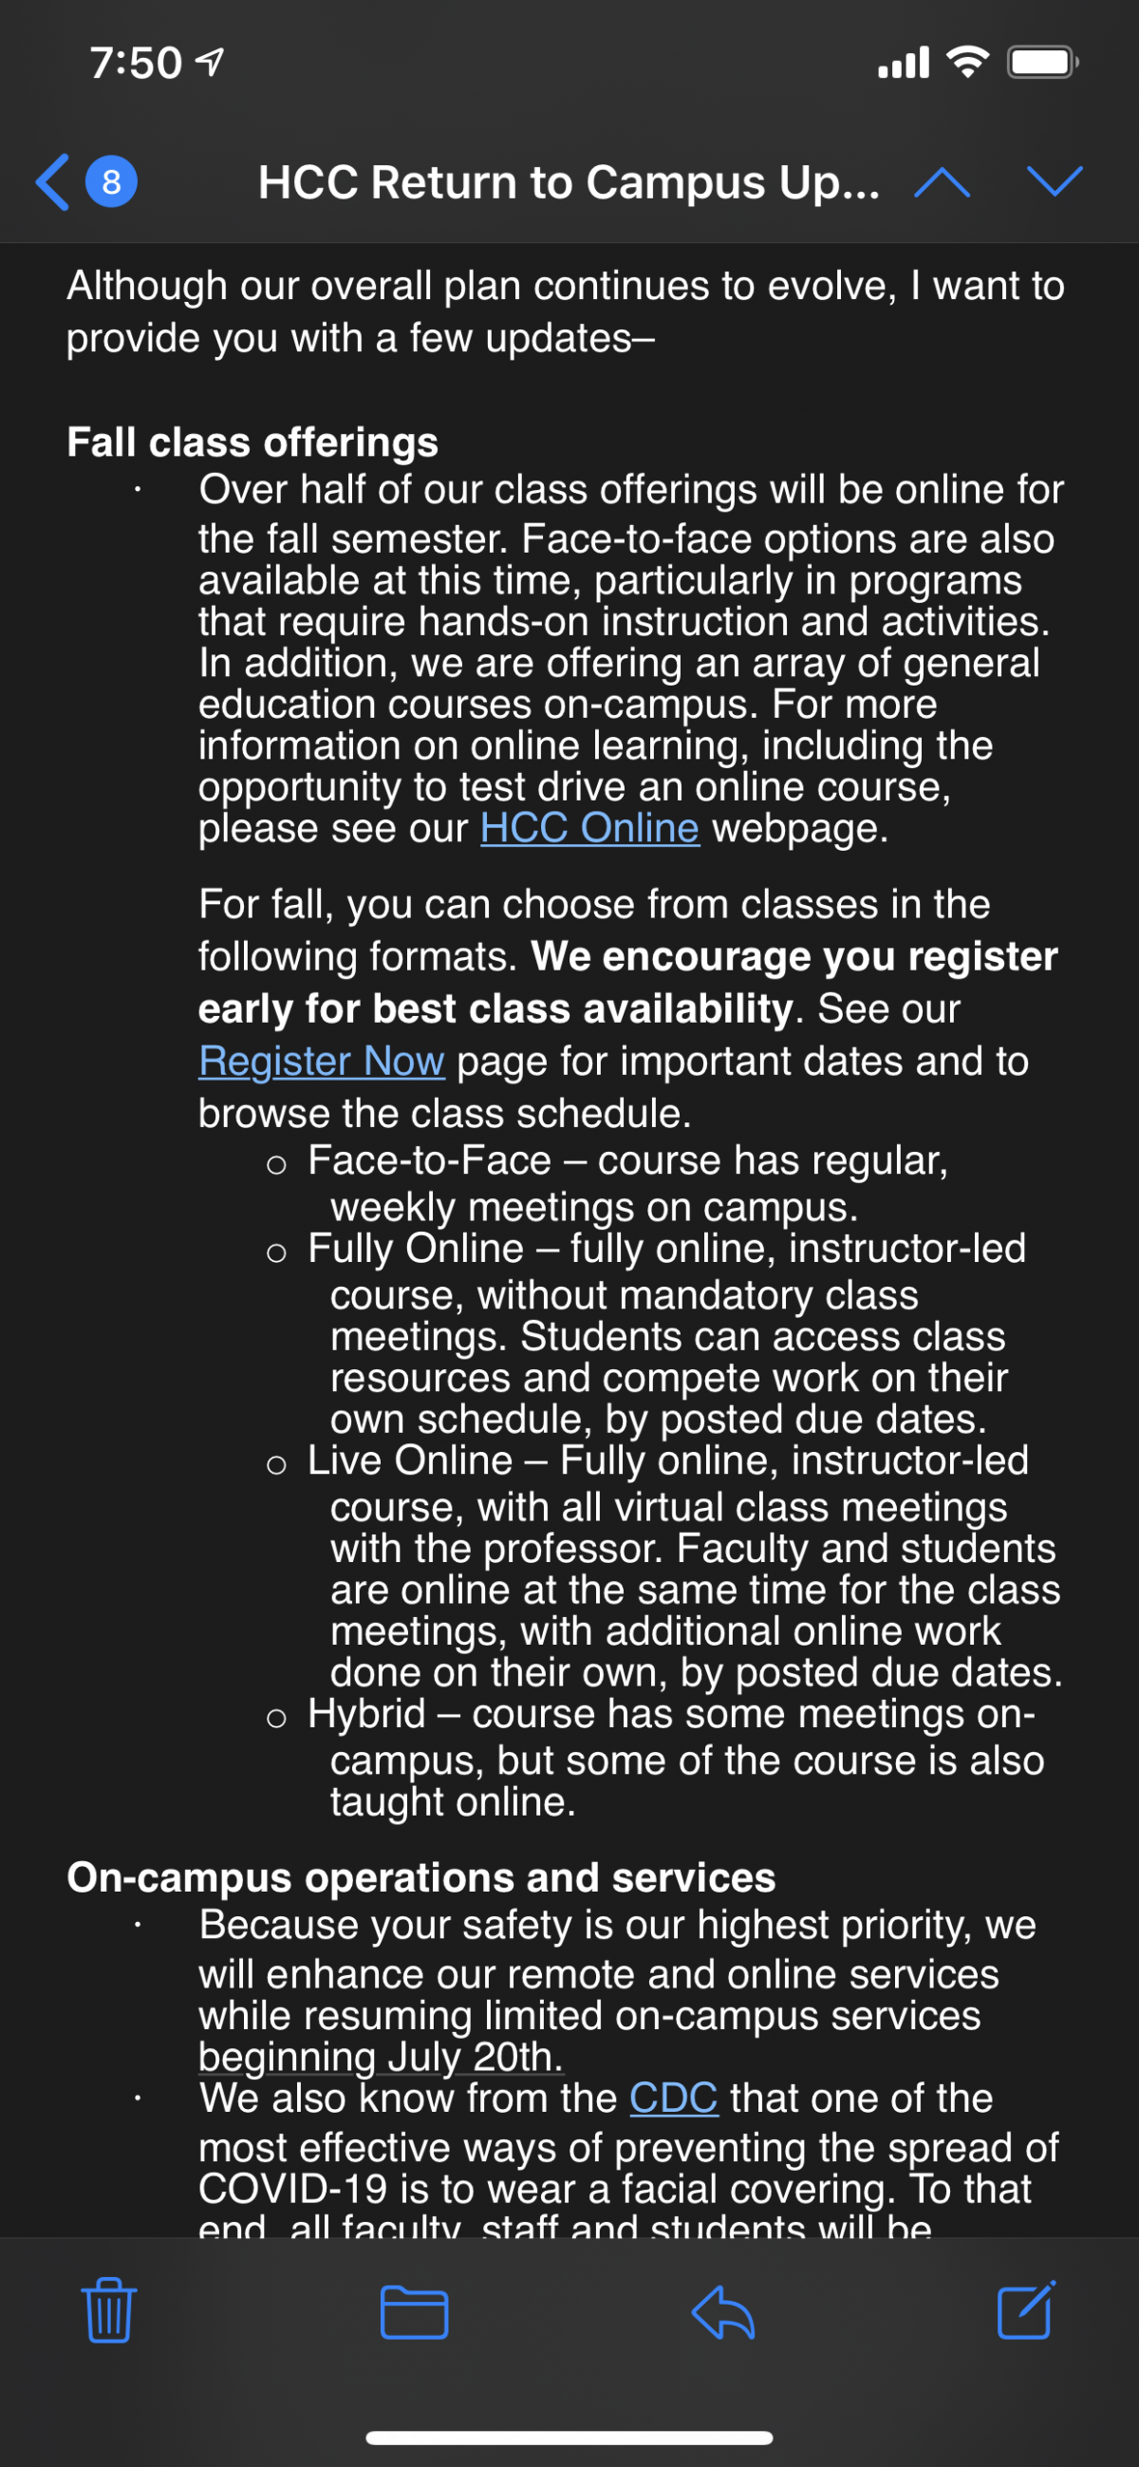Tap the unread count badge showing 8
Viewport: 1139px width, 2467px height.
coord(111,181)
